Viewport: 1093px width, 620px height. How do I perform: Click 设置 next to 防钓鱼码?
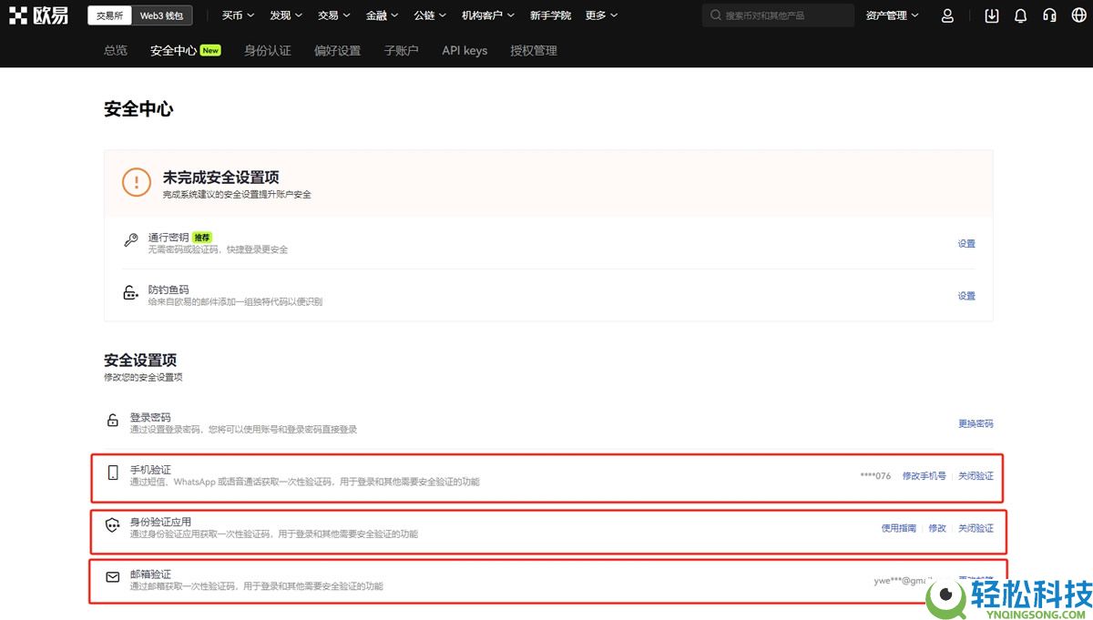coord(965,295)
